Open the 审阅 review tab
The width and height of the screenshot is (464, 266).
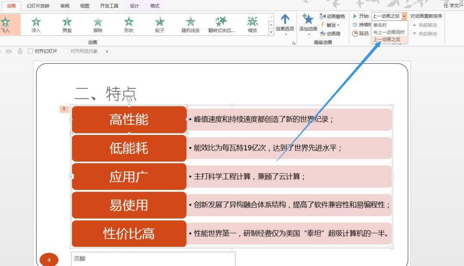click(x=65, y=6)
